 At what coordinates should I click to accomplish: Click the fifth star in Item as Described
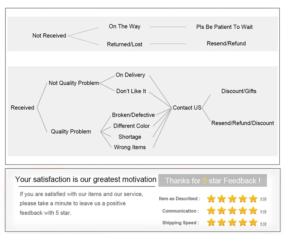click(x=253, y=199)
